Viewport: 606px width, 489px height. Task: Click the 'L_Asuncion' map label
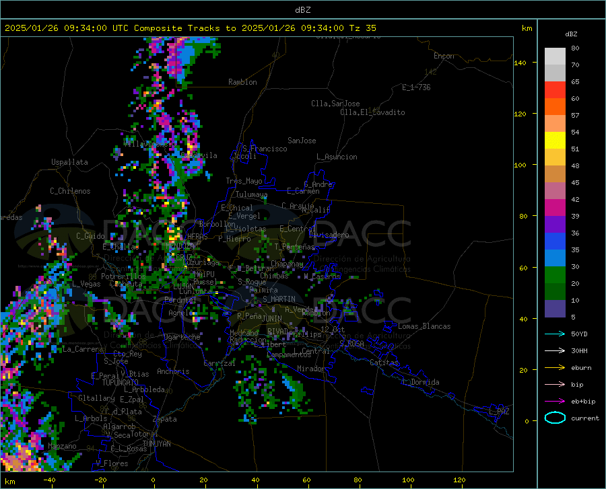click(337, 157)
